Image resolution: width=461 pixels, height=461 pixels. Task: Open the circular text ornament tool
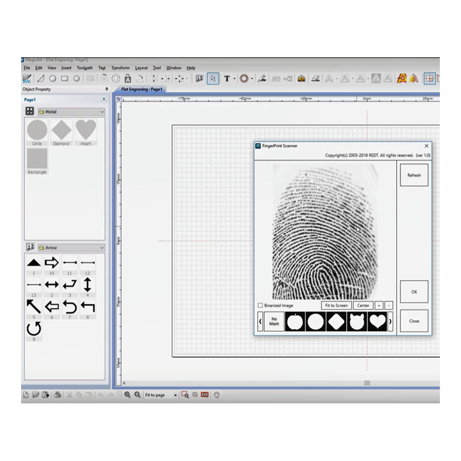(243, 78)
